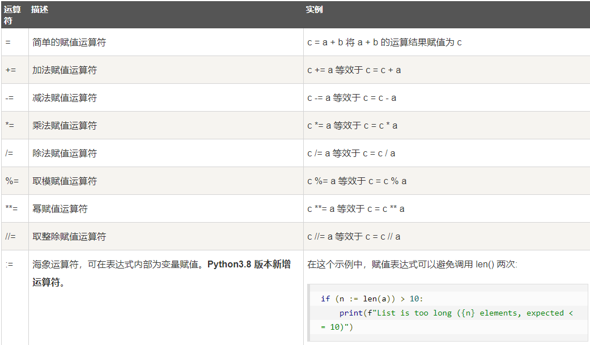Click the code line = 10)")
Screen dimensions: 590x345
[337, 327]
